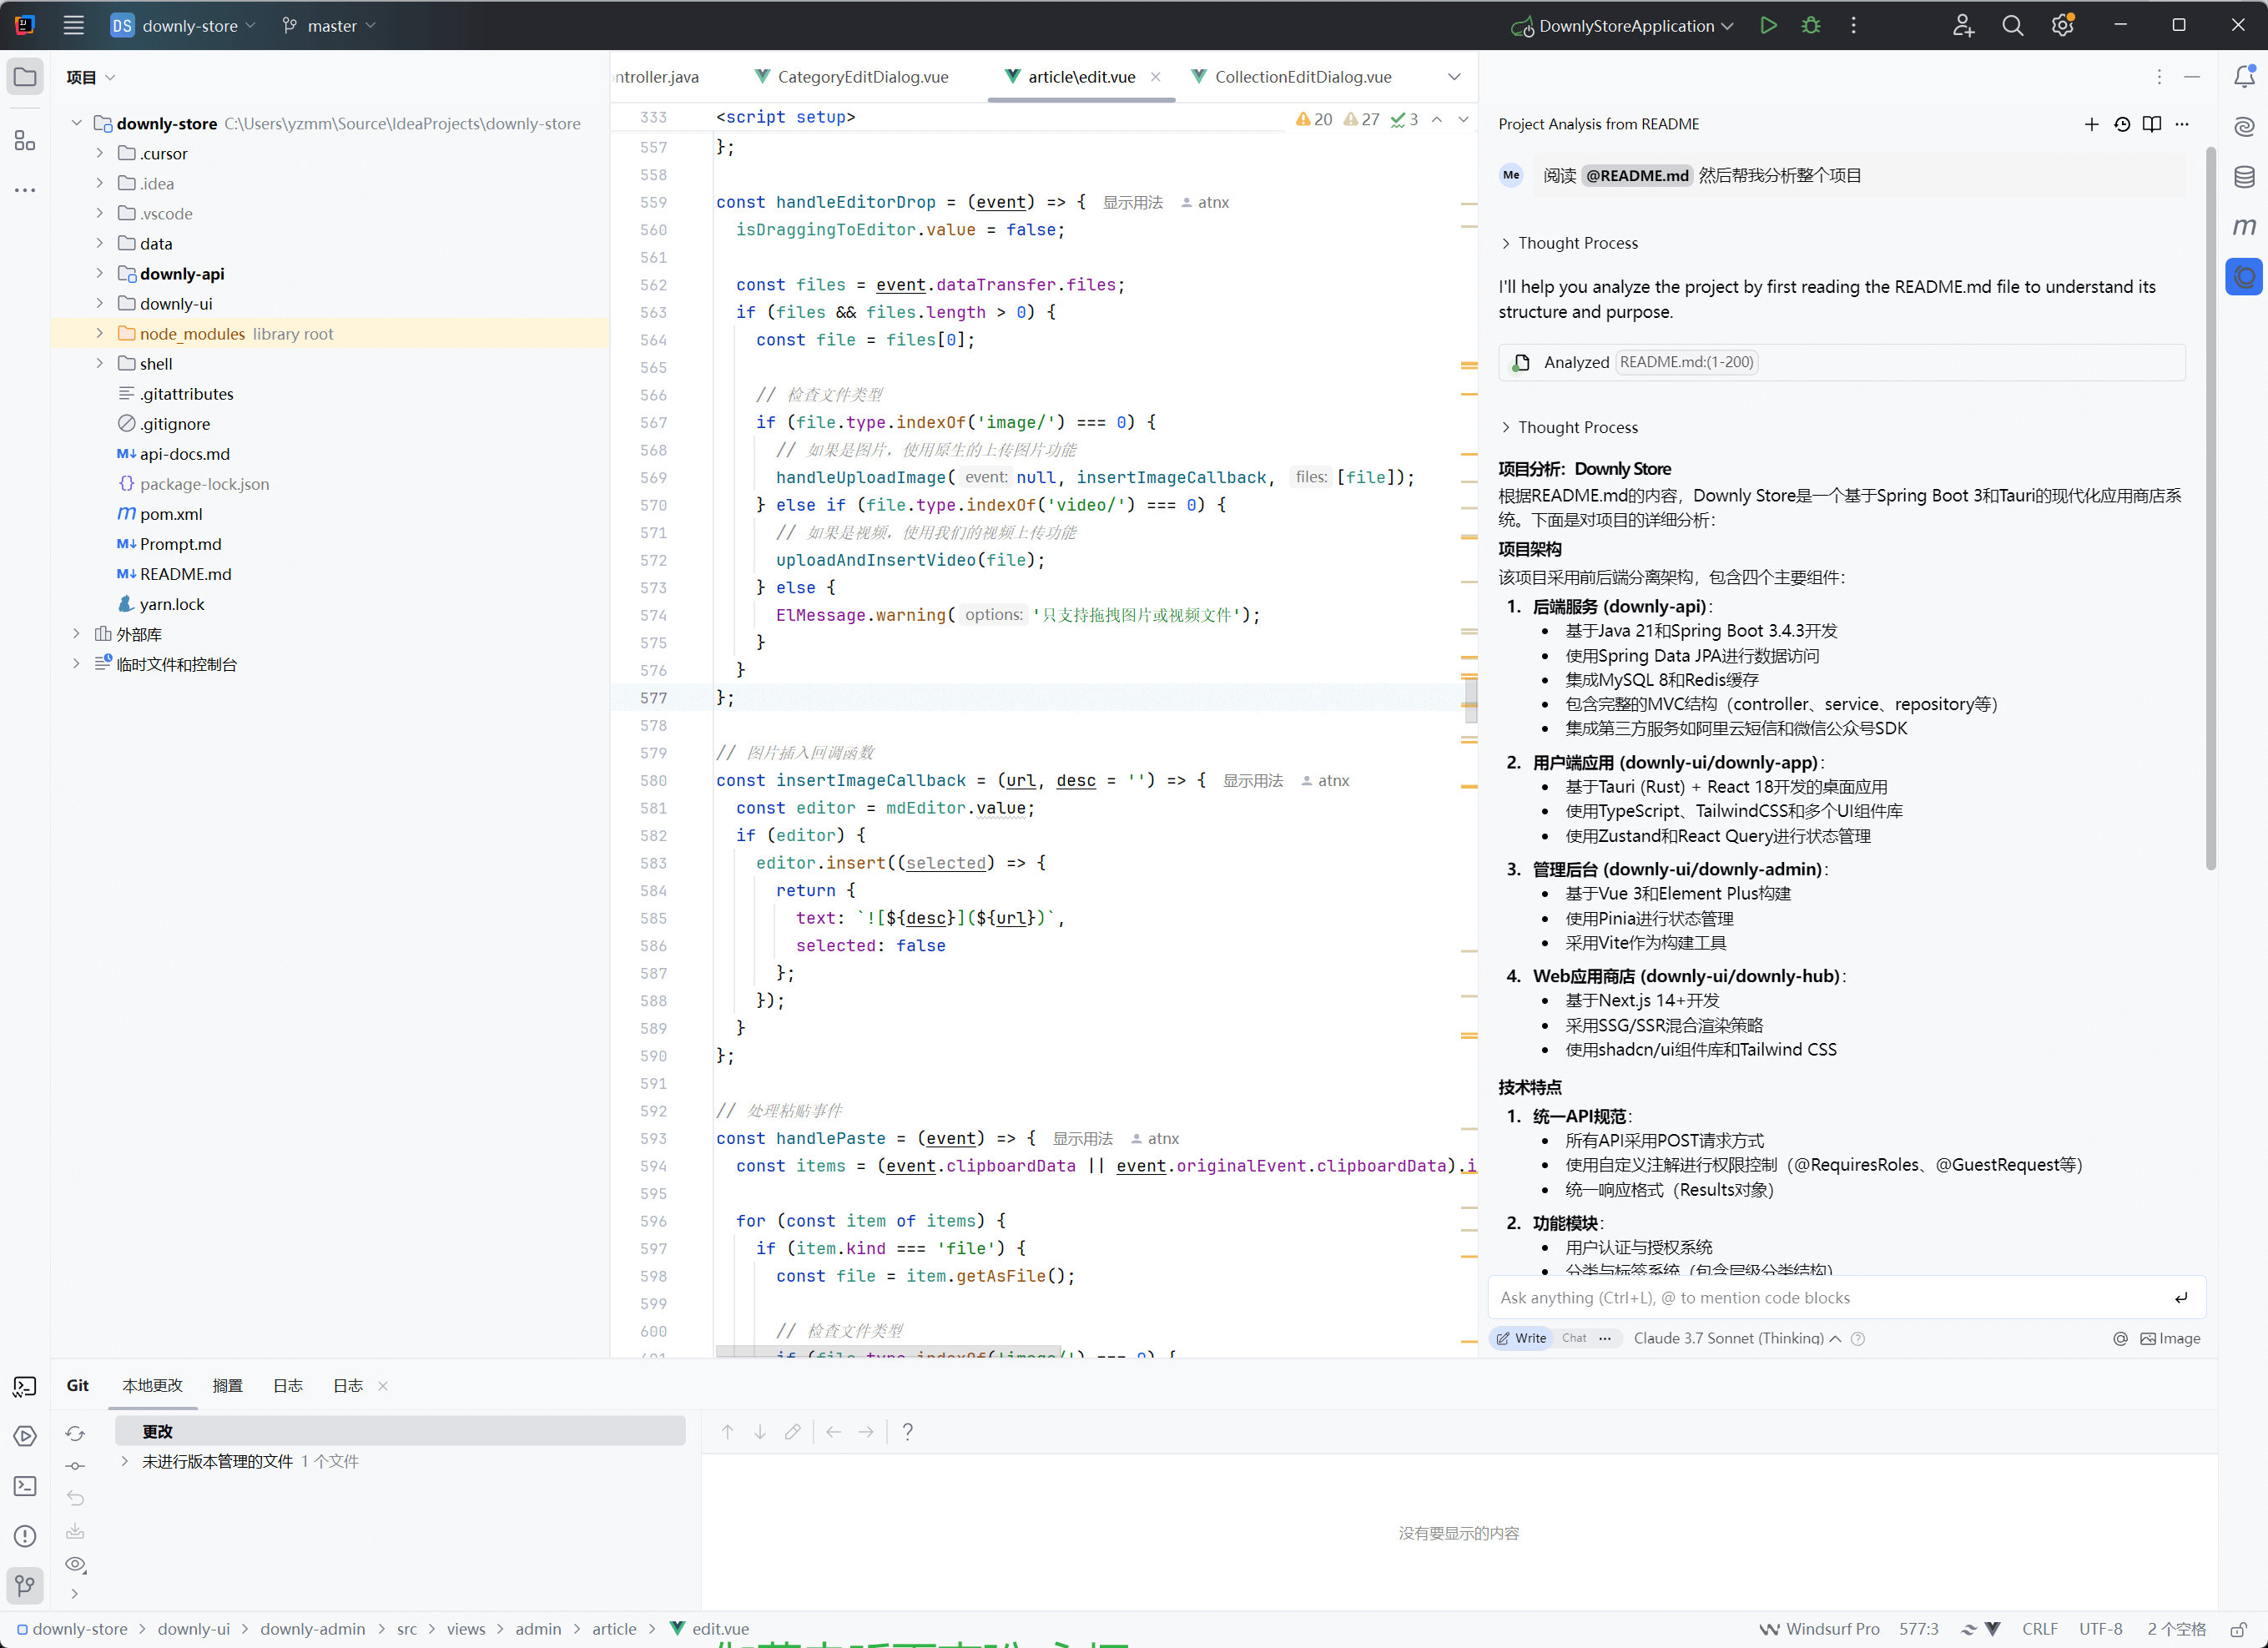Attach an Image to the chat
2268x1648 pixels.
2170,1339
